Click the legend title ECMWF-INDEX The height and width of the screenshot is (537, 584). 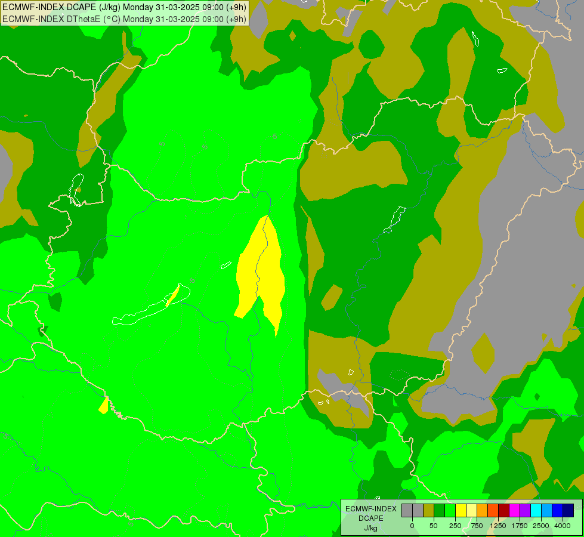tap(371, 509)
